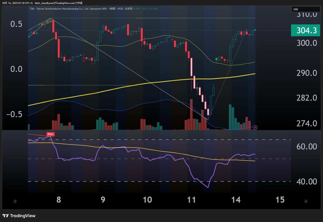Viewport: 323px width, 222px height.
Task: Click the 290.0 price axis label
Action: pyautogui.click(x=307, y=73)
